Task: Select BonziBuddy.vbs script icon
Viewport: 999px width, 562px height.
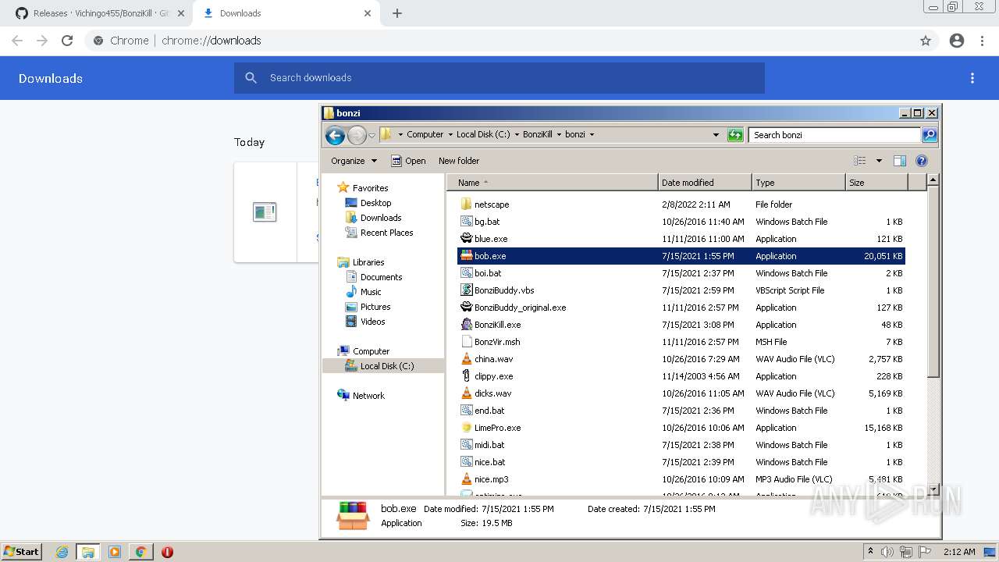Action: click(x=466, y=290)
